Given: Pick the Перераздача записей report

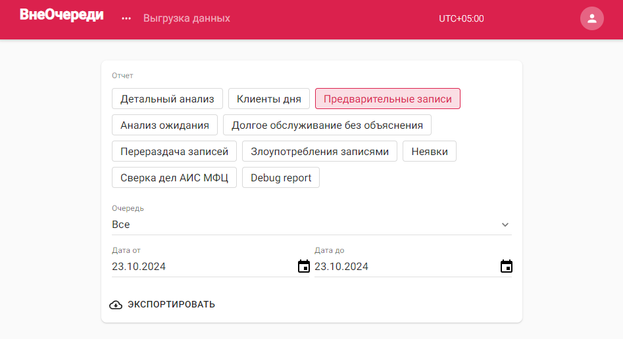Looking at the screenshot, I should click(x=174, y=151).
